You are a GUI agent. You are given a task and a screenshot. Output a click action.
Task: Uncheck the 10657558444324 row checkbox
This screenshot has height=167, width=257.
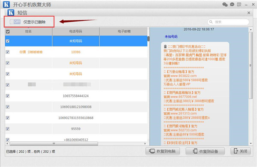[8, 96]
